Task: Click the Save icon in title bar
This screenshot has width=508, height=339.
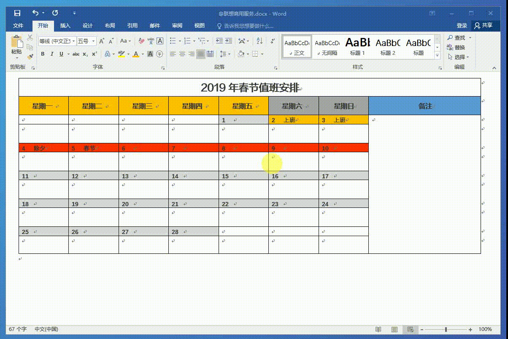Action: (x=17, y=13)
